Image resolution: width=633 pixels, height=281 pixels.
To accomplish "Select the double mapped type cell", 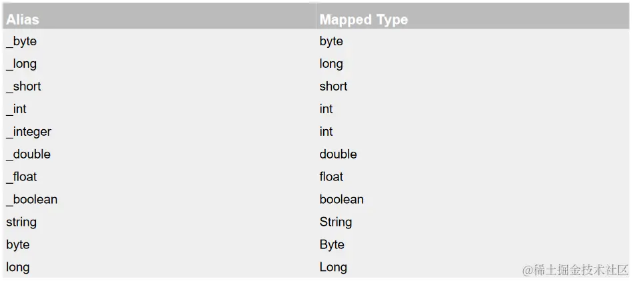I will tap(338, 154).
